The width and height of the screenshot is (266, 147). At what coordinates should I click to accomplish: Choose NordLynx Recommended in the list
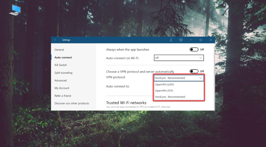179,97
